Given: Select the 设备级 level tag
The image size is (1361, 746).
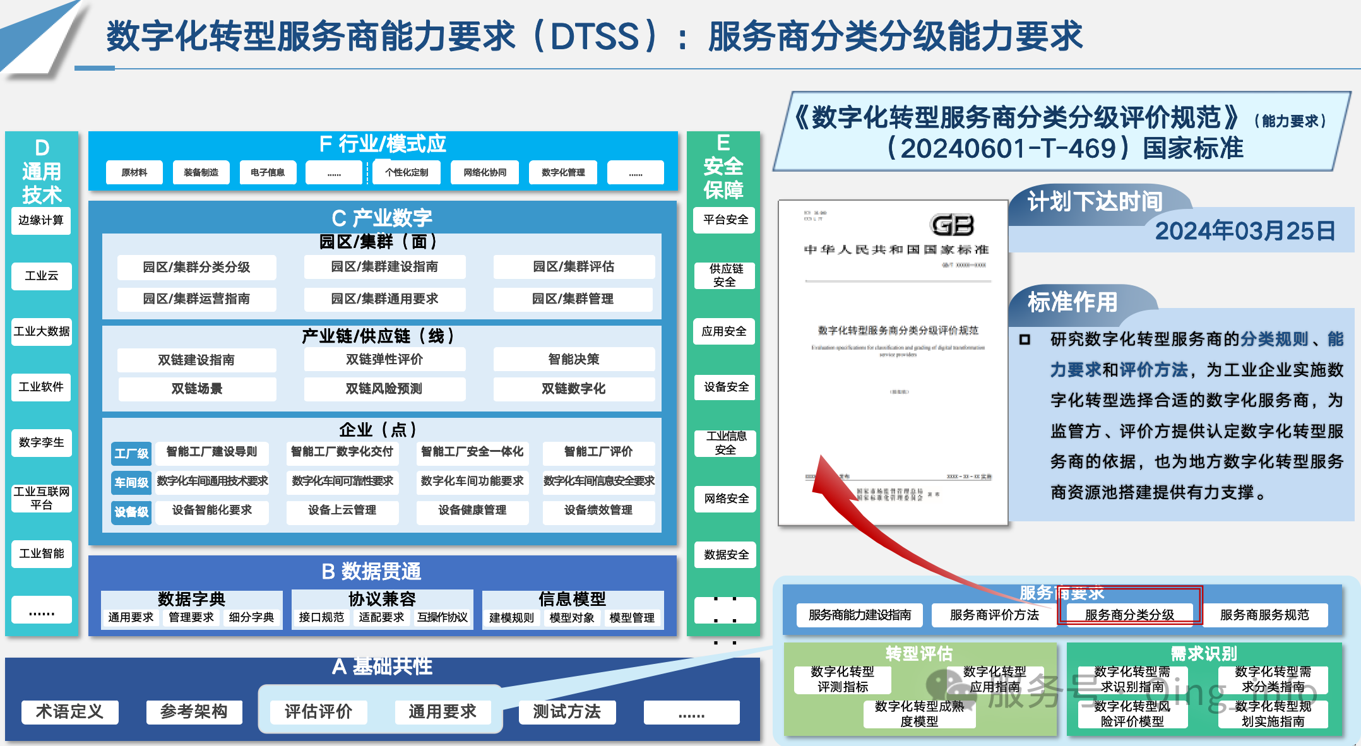Looking at the screenshot, I should (131, 511).
